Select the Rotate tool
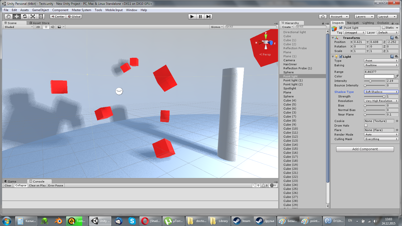402x226 pixels. (25, 17)
